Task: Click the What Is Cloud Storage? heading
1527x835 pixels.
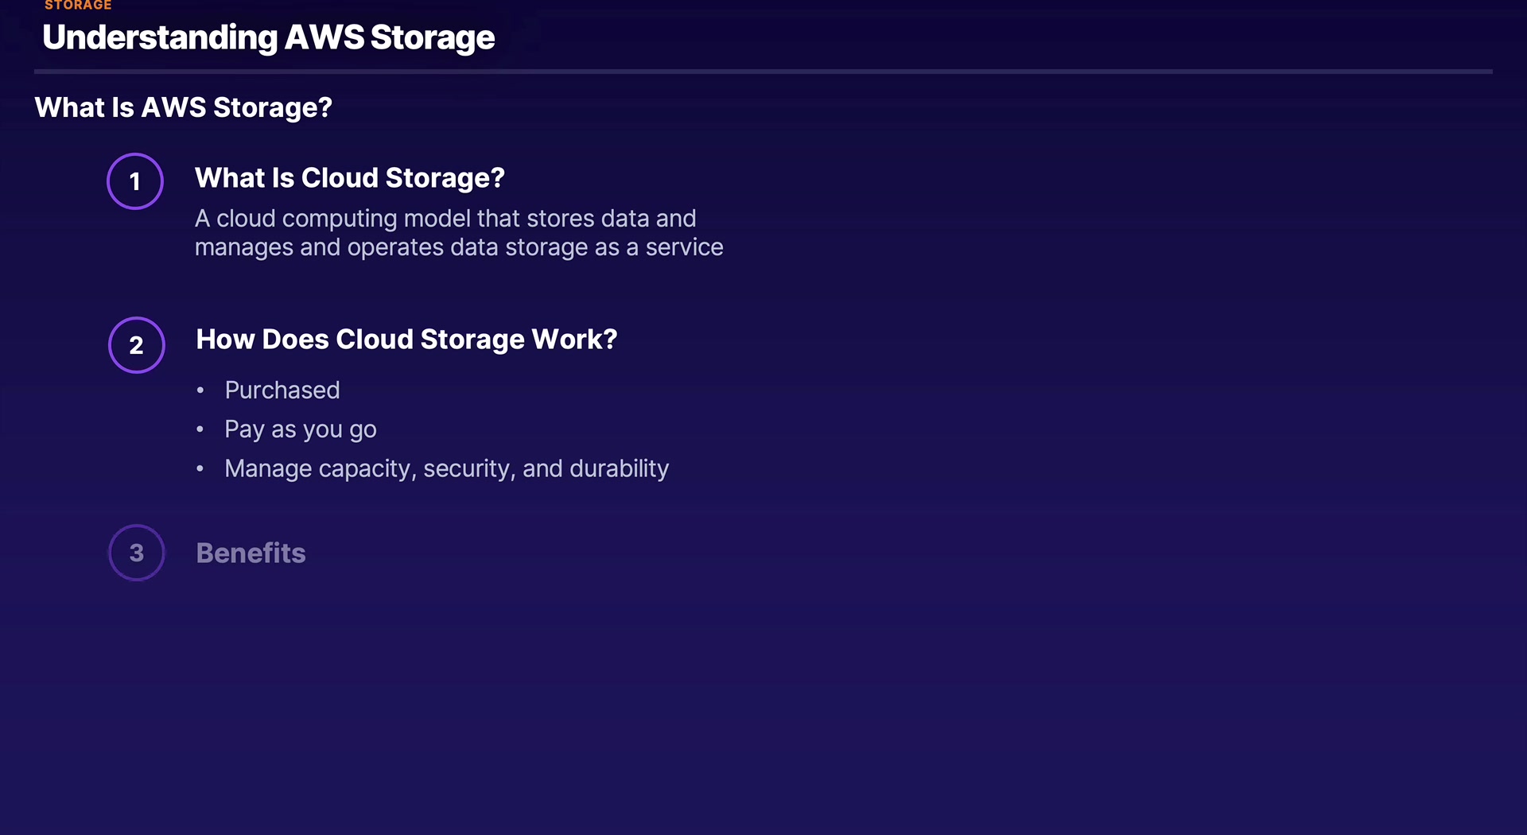Action: pyautogui.click(x=350, y=178)
